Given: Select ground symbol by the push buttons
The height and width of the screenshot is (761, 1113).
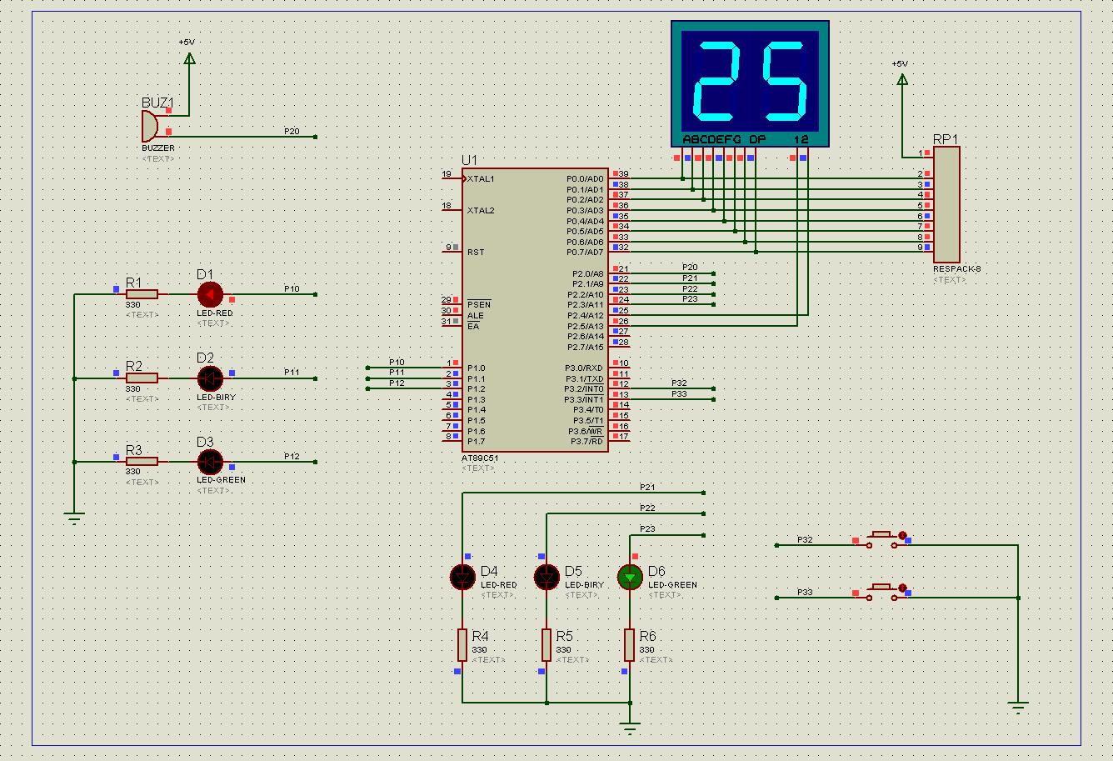Looking at the screenshot, I should [1017, 708].
